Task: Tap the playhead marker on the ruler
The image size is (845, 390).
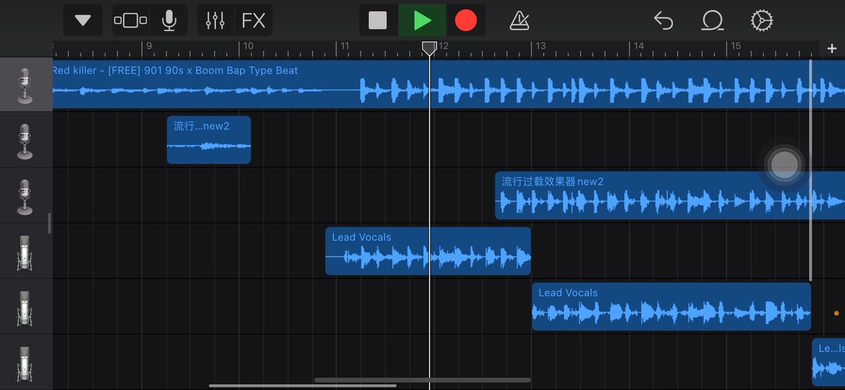Action: 429,48
